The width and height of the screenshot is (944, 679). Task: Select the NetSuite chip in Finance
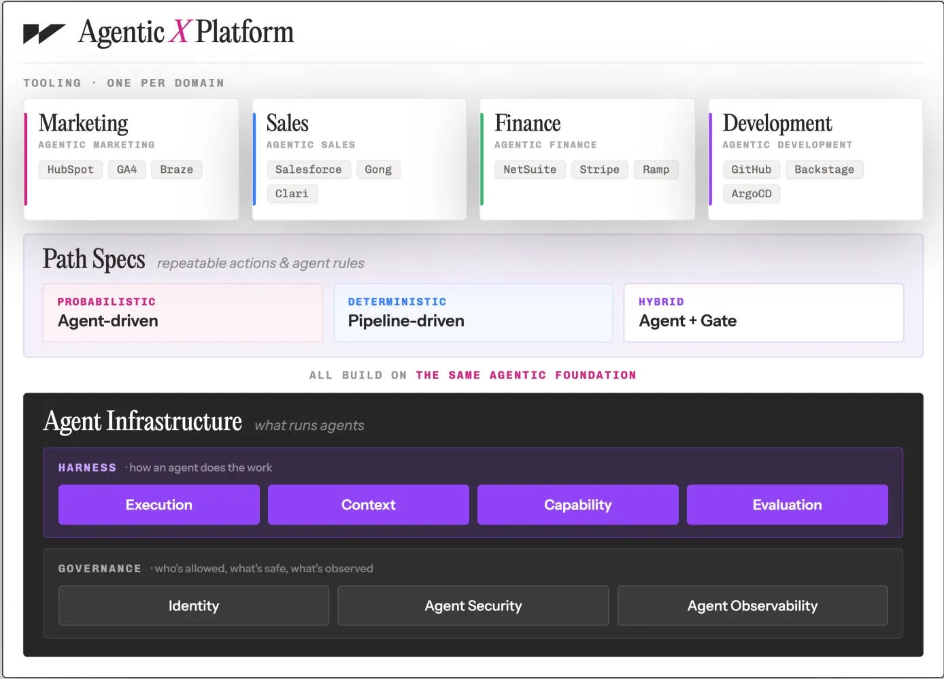(530, 169)
